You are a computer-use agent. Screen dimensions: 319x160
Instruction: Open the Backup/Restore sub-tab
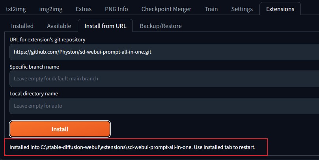coord(160,26)
